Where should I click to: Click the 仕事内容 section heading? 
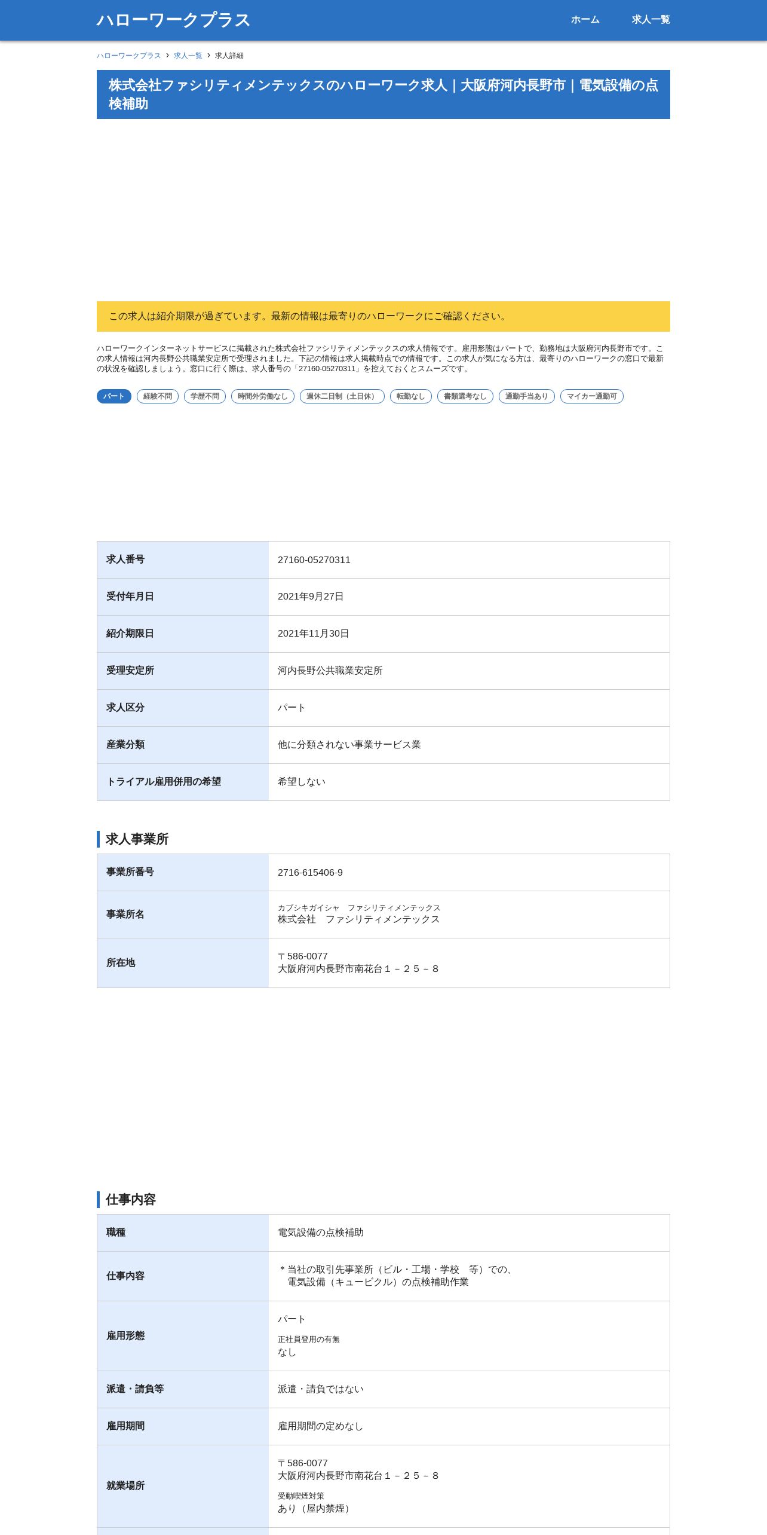[x=131, y=1200]
